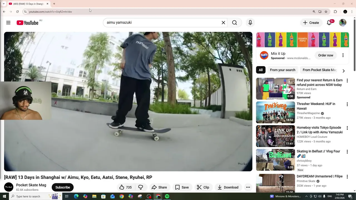This screenshot has width=356, height=200.
Task: Pause the video by clicking the player
Action: pyautogui.click(x=128, y=101)
